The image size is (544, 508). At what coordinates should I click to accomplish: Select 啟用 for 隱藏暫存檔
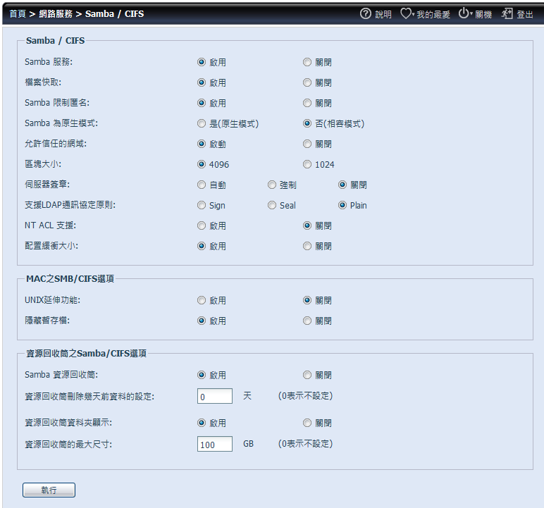tap(202, 321)
